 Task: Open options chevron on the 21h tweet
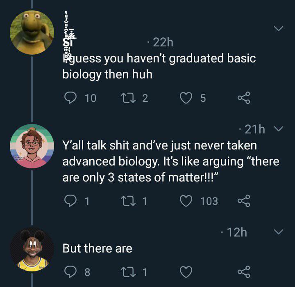[278, 129]
